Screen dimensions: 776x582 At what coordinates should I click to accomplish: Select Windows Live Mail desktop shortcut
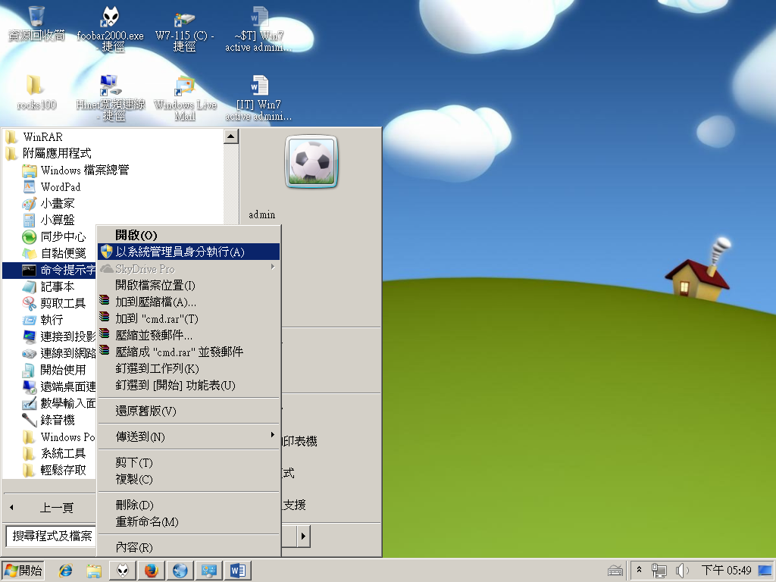click(185, 98)
